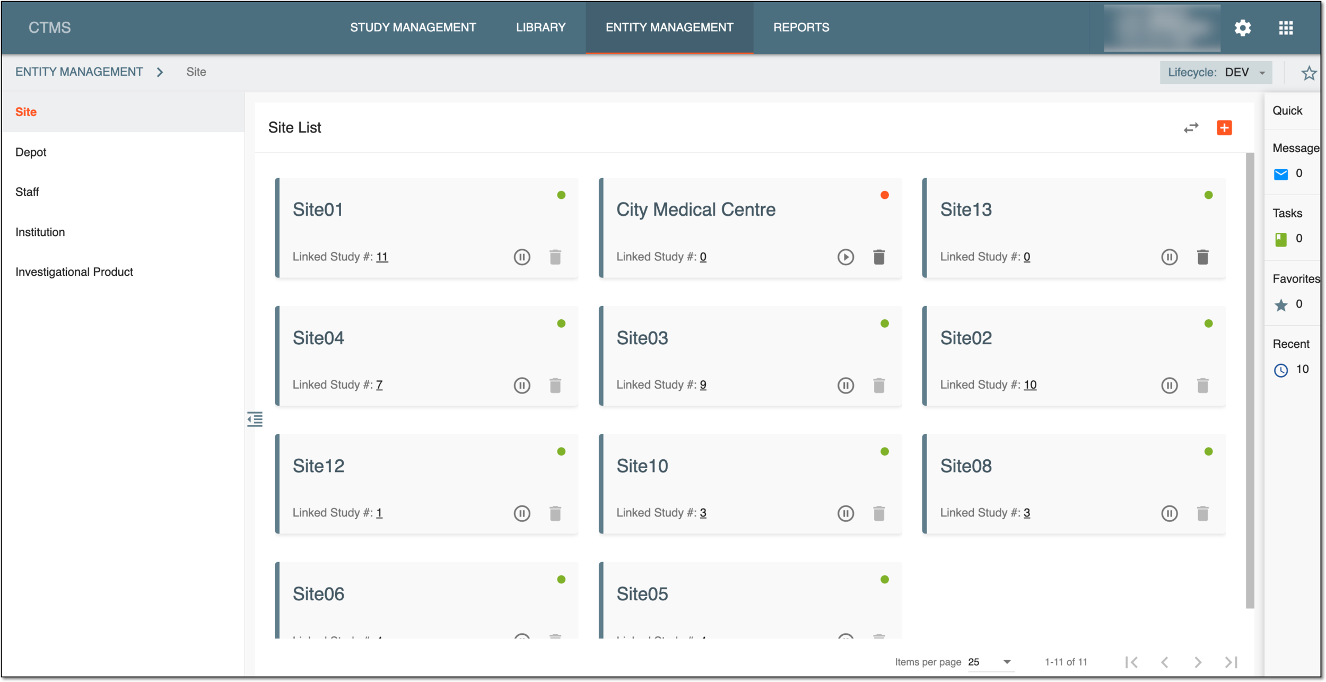Click the site list vertical scrollbar
This screenshot has height=682, width=1326.
coord(1250,381)
